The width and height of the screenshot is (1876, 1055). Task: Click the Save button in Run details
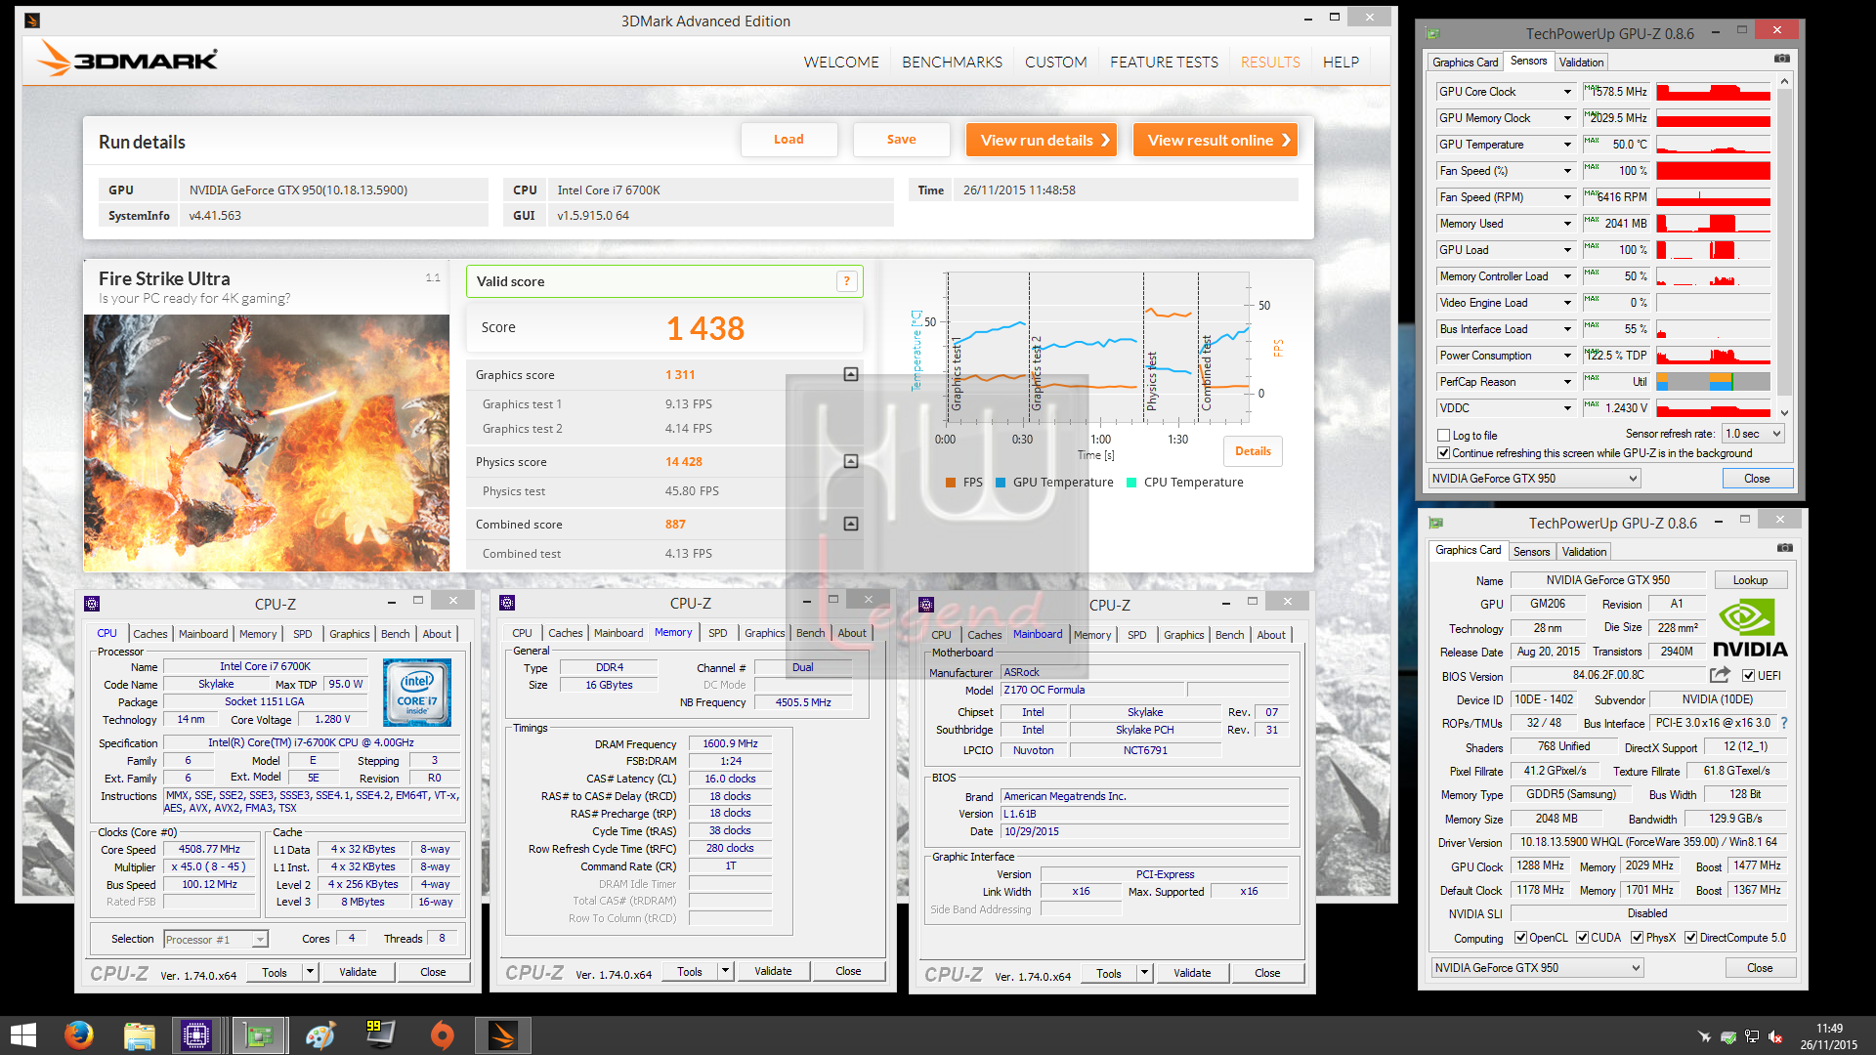901,140
